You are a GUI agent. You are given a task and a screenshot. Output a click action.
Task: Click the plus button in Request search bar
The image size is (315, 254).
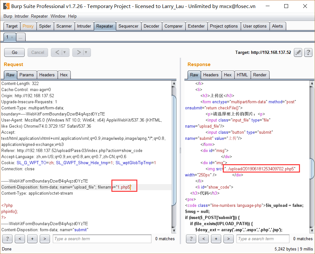click(x=32, y=239)
